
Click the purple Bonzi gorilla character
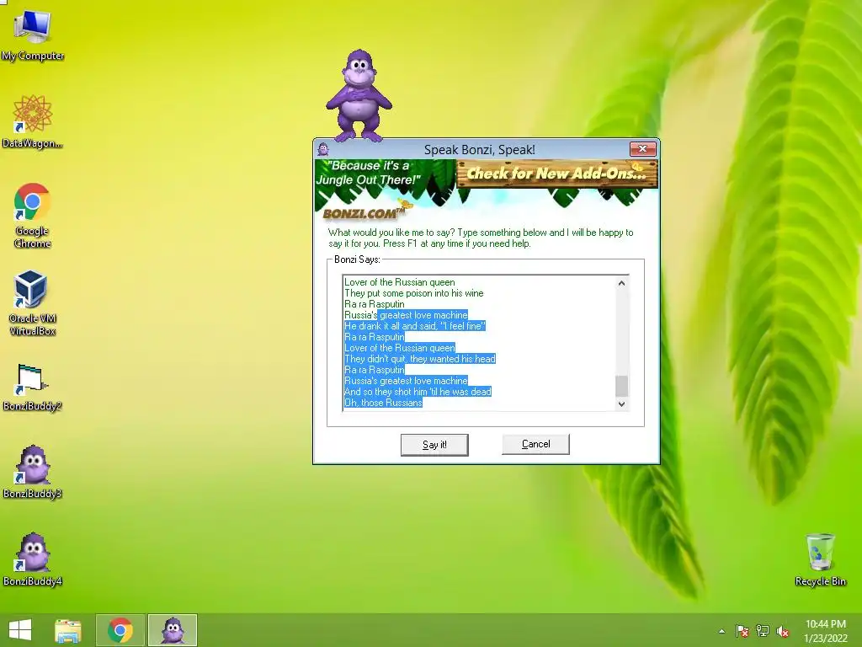[x=359, y=95]
